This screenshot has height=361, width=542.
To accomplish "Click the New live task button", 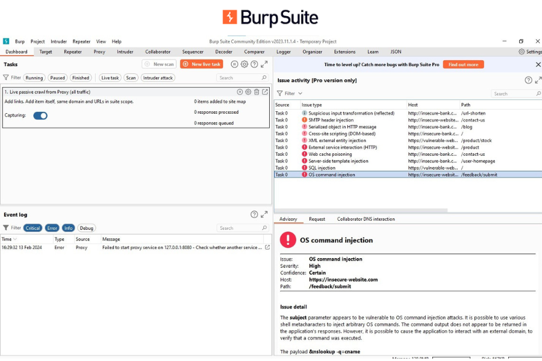I will point(202,64).
